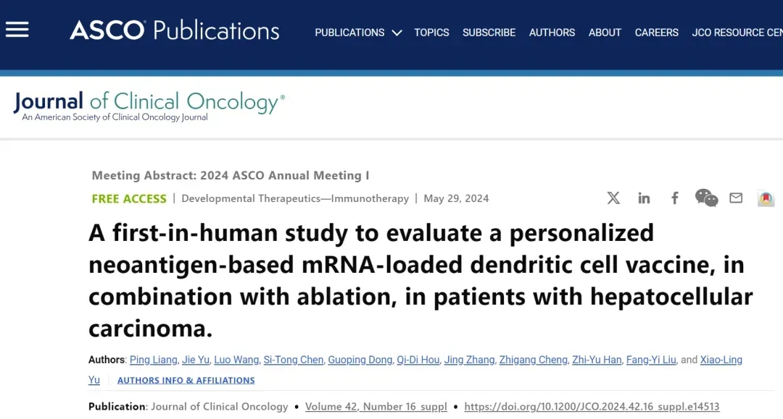Image resolution: width=783 pixels, height=419 pixels.
Task: Open the Topics menu item
Action: (x=431, y=33)
